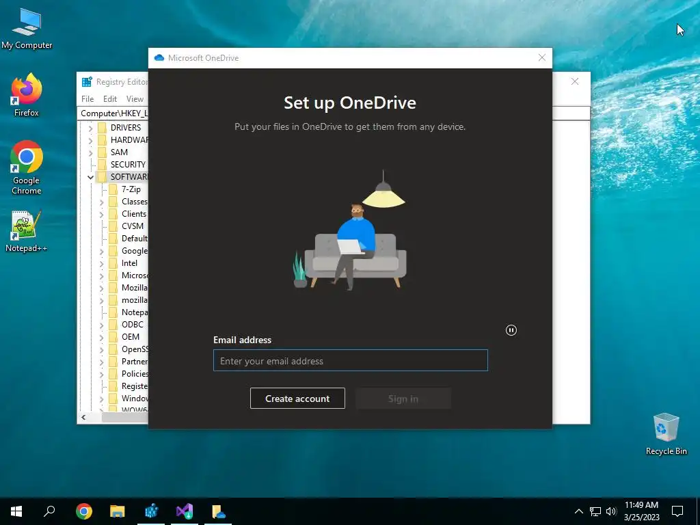The height and width of the screenshot is (525, 700).
Task: Click the Classes folder icon
Action: tap(113, 202)
